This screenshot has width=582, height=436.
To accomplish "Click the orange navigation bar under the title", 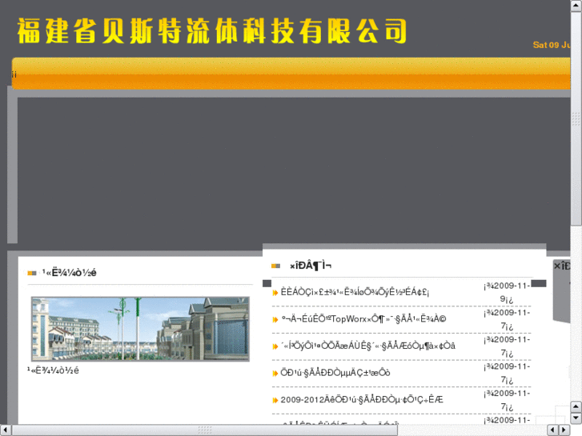I will [291, 74].
